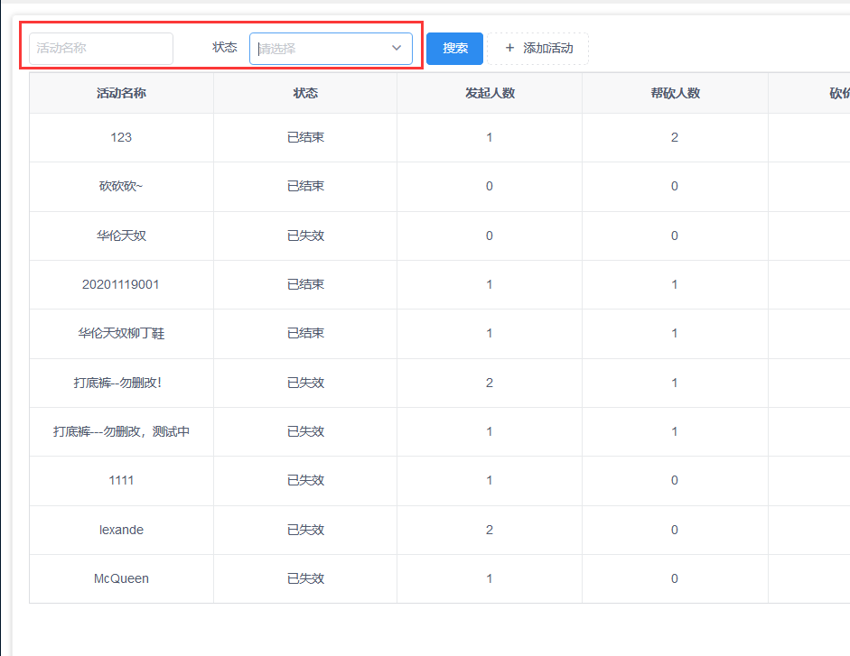Click the 华伦天奴 activity name cell

[x=121, y=236]
